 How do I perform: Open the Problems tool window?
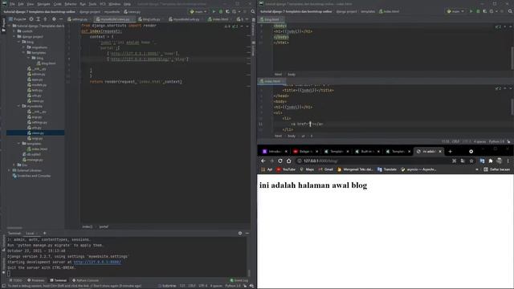point(35,280)
